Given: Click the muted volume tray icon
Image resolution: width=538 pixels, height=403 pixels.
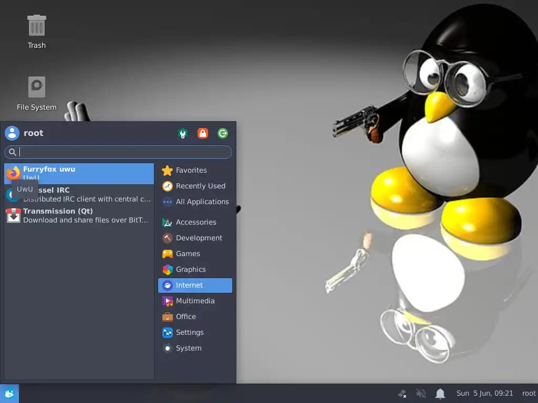Looking at the screenshot, I should [421, 394].
